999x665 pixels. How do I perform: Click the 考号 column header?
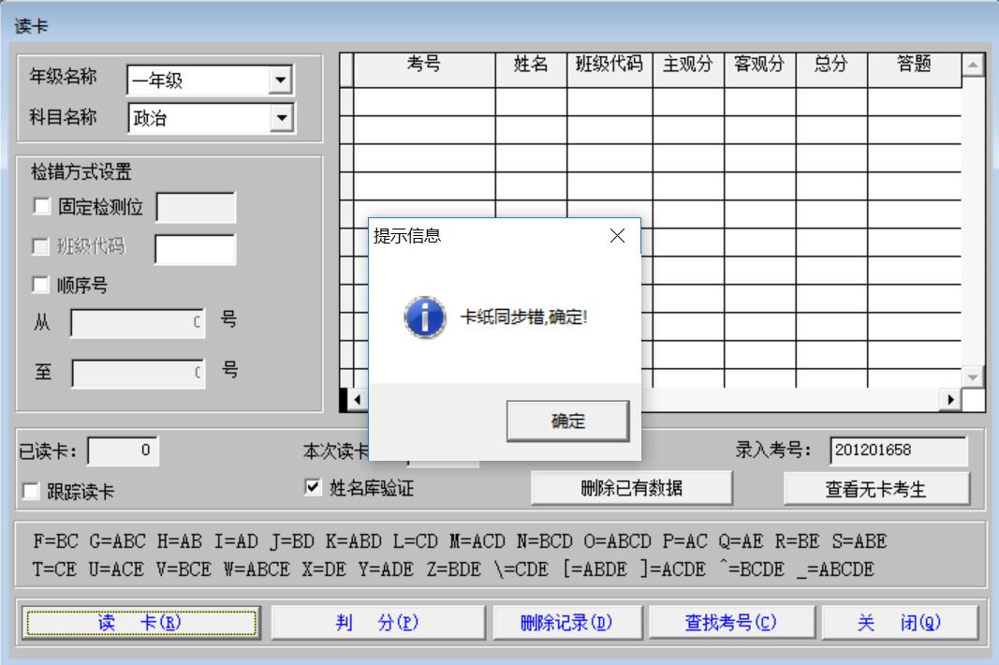coord(424,70)
